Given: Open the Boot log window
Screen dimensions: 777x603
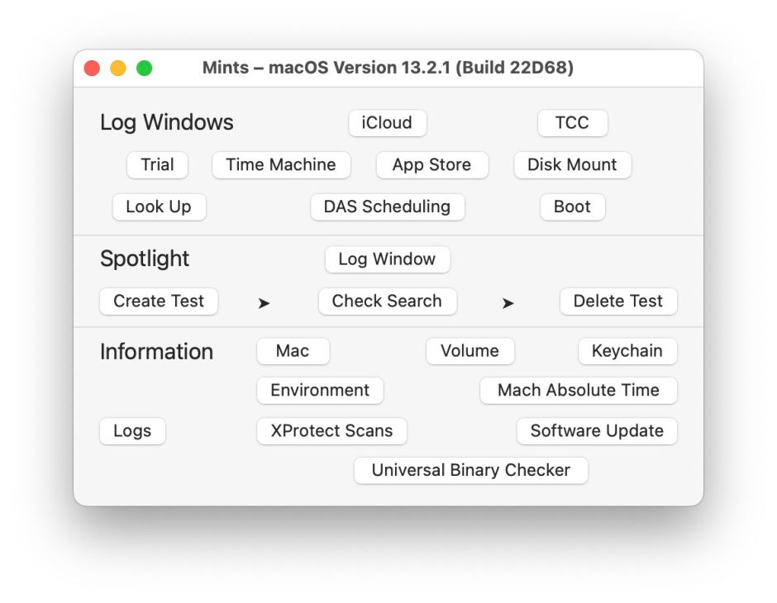Looking at the screenshot, I should click(572, 207).
